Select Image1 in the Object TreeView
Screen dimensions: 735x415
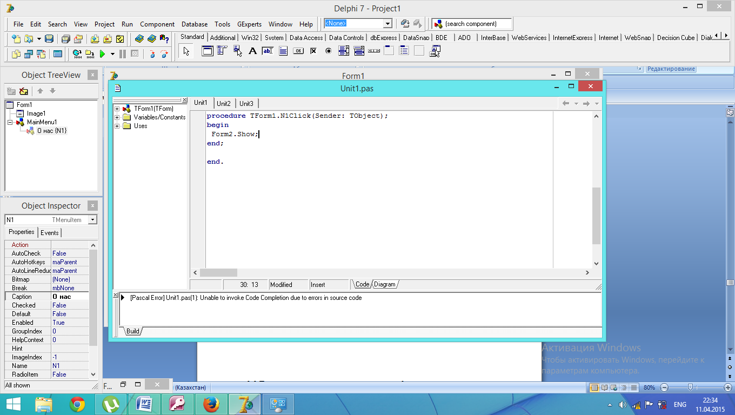[36, 113]
